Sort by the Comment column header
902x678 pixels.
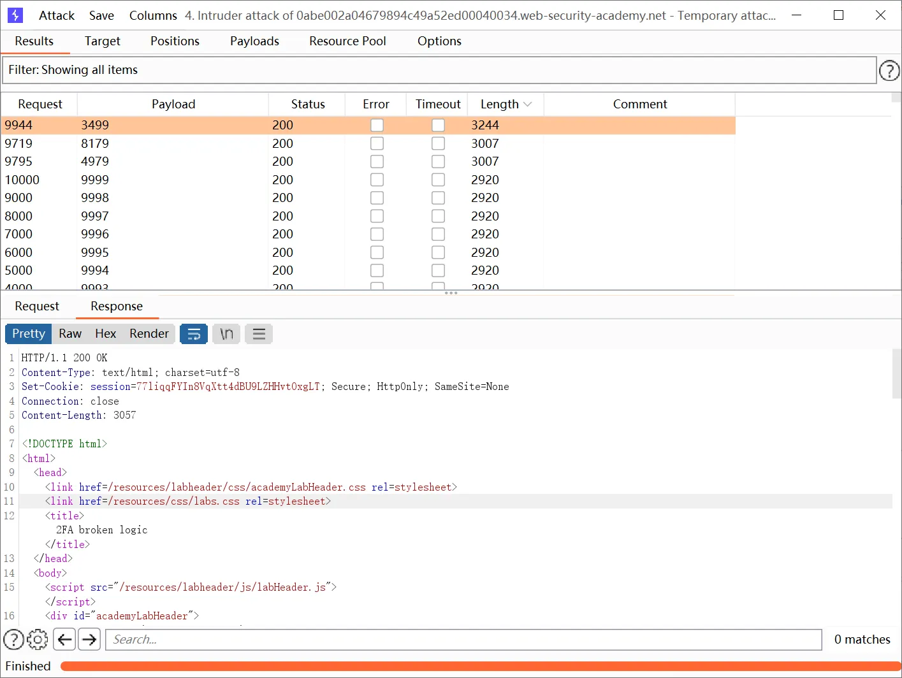[x=640, y=105]
